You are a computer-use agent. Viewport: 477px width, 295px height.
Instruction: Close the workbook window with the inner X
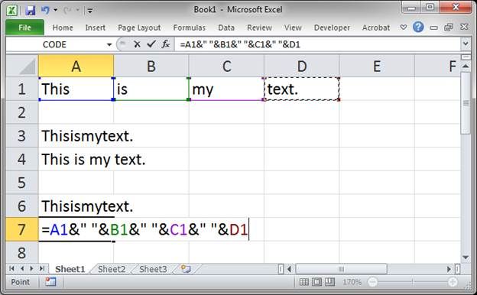click(464, 27)
